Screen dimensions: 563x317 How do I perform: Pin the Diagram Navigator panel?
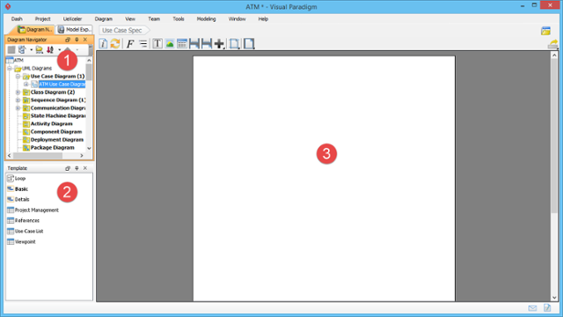[x=77, y=40]
